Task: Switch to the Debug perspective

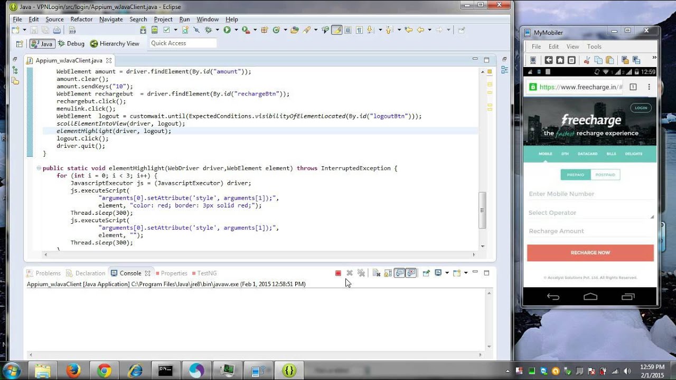Action: click(x=71, y=44)
